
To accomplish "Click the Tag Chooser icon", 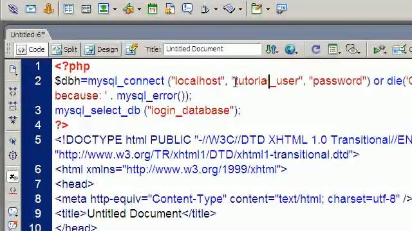I will click(281, 8).
